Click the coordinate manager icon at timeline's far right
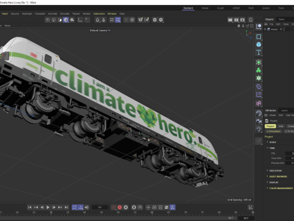Viewport: 294px width, 221px height. point(251,207)
